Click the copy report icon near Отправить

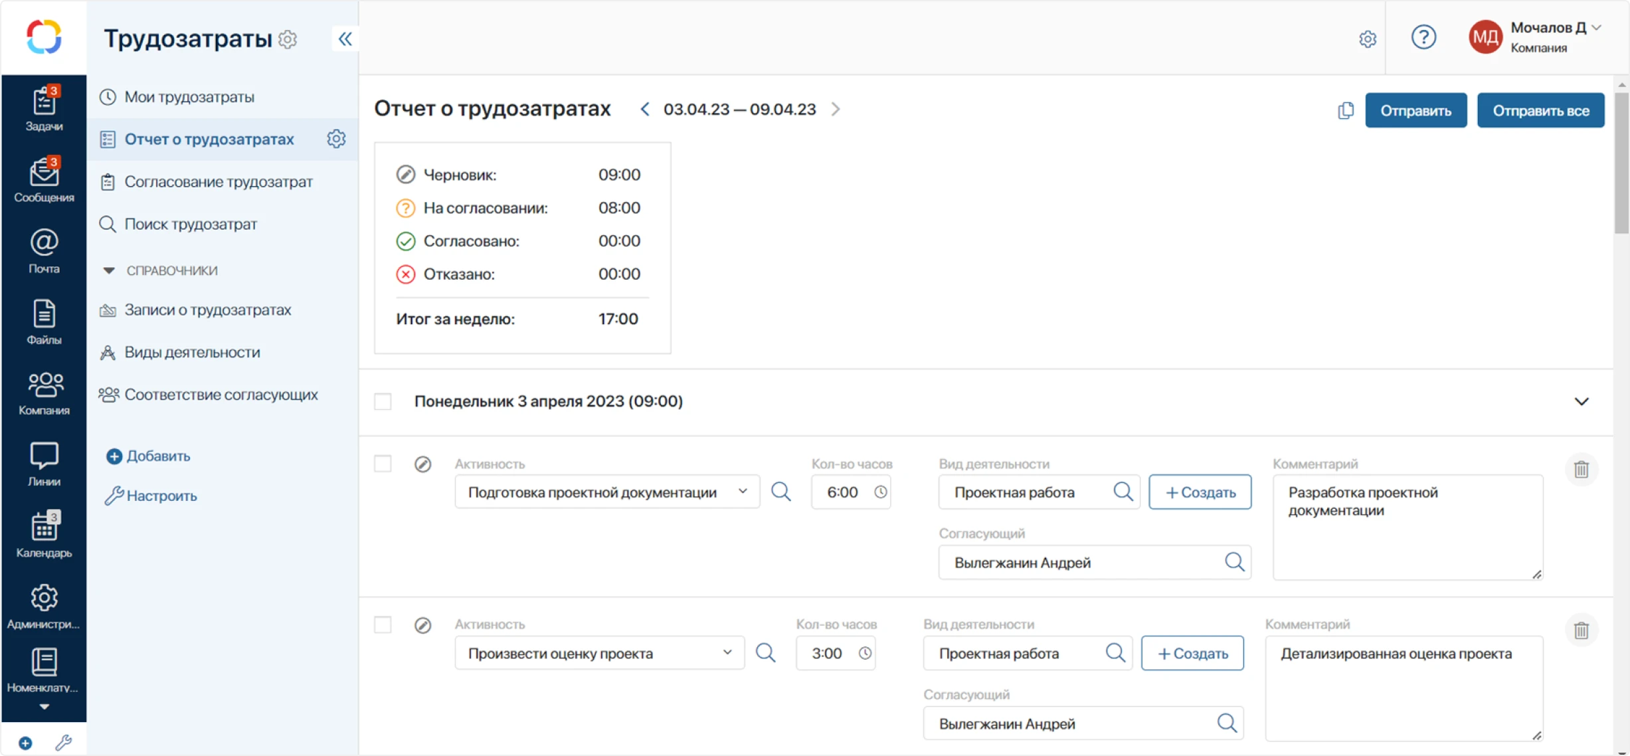[1346, 110]
